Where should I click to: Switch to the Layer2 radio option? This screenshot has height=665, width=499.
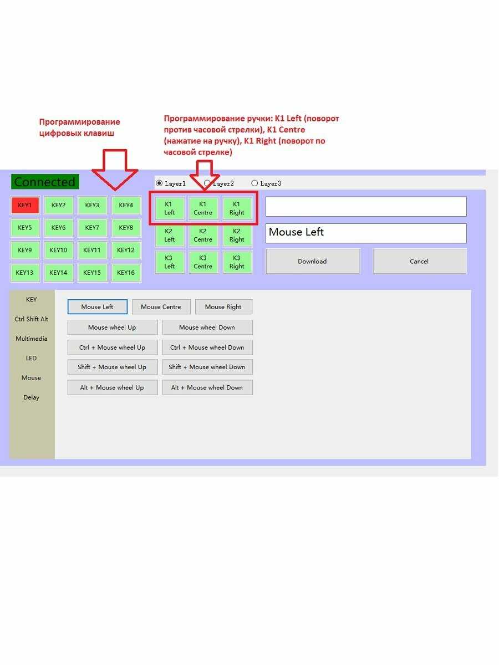pos(207,183)
